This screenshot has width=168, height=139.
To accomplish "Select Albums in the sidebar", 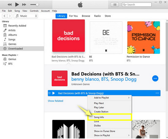I will 22,35.
